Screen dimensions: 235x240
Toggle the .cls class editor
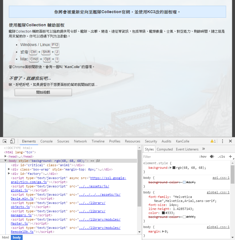point(222,156)
